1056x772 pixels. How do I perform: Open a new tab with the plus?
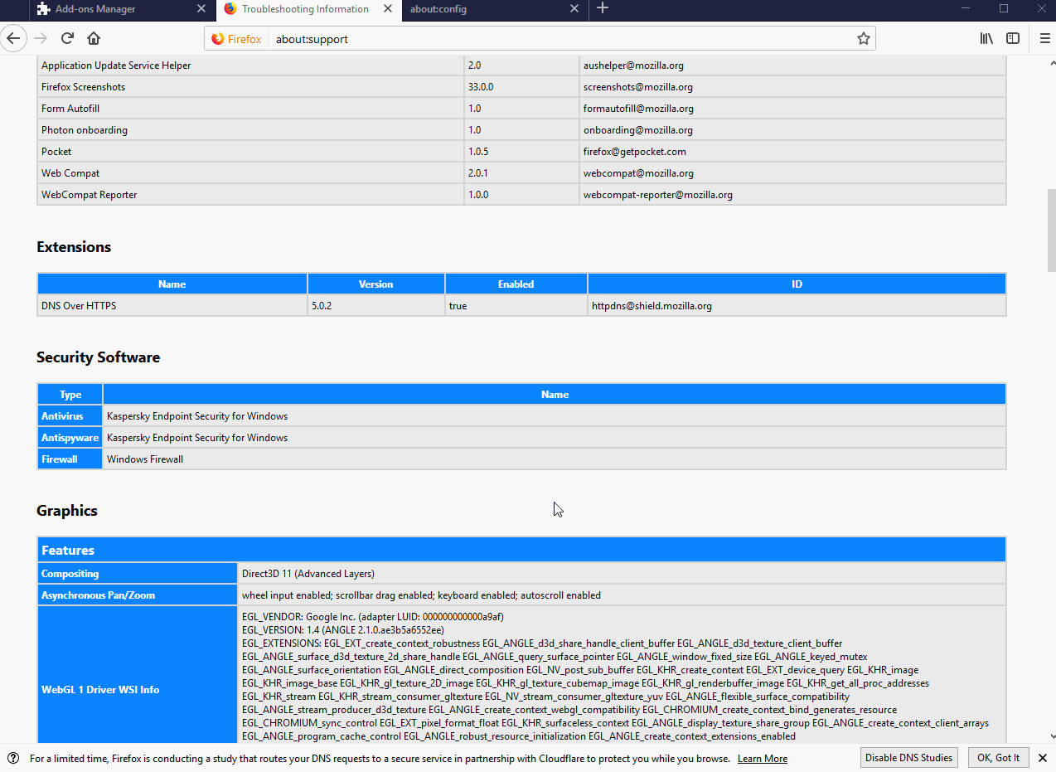[x=603, y=8]
